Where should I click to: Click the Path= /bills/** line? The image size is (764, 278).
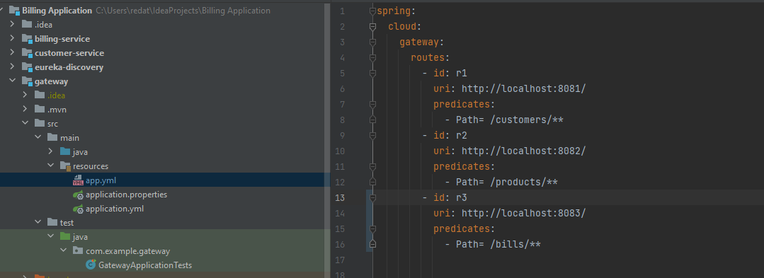pyautogui.click(x=493, y=245)
